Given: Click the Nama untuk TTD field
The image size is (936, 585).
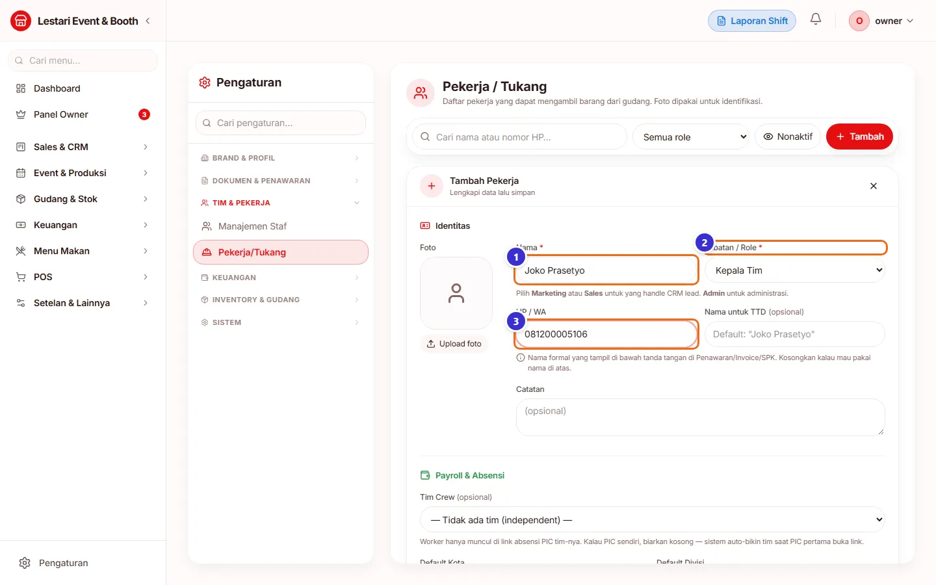Looking at the screenshot, I should tap(795, 334).
